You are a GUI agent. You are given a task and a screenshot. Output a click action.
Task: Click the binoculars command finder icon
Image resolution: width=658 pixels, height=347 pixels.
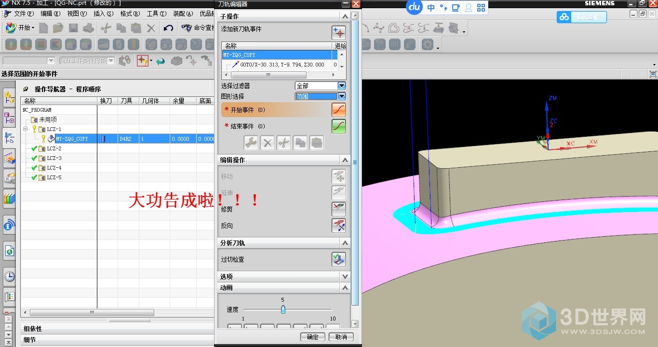187,28
